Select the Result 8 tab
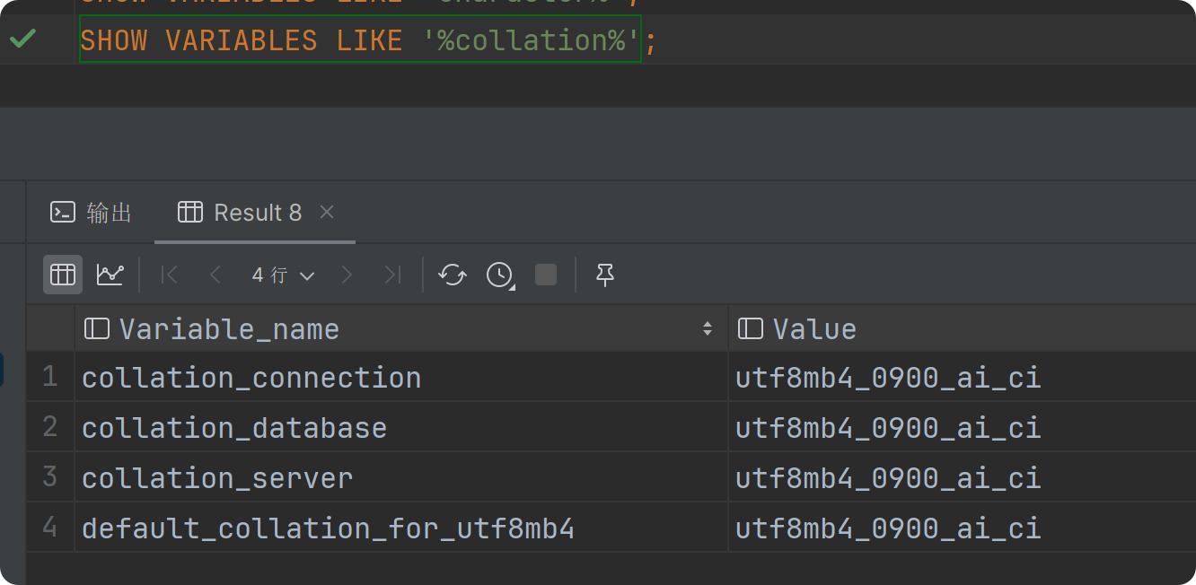This screenshot has width=1196, height=585. [x=241, y=213]
